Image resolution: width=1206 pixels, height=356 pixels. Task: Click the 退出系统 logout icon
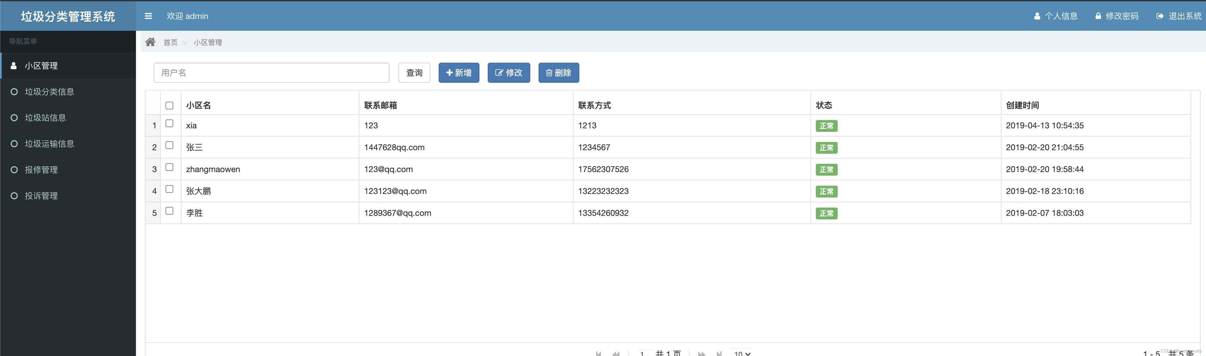[x=1160, y=16]
